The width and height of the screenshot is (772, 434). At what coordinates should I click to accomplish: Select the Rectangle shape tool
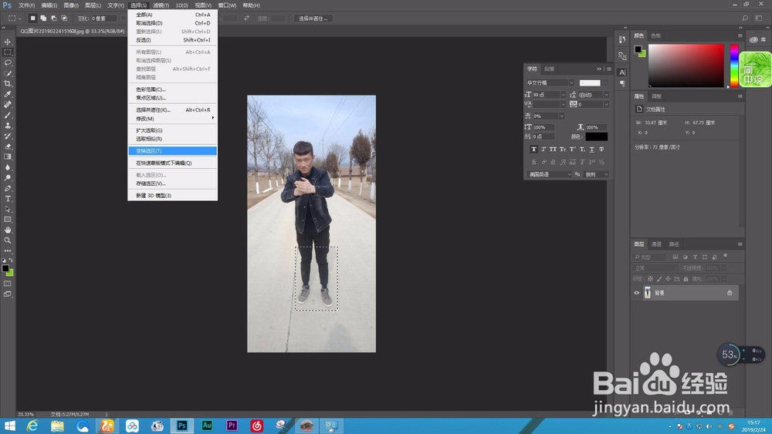(x=8, y=220)
